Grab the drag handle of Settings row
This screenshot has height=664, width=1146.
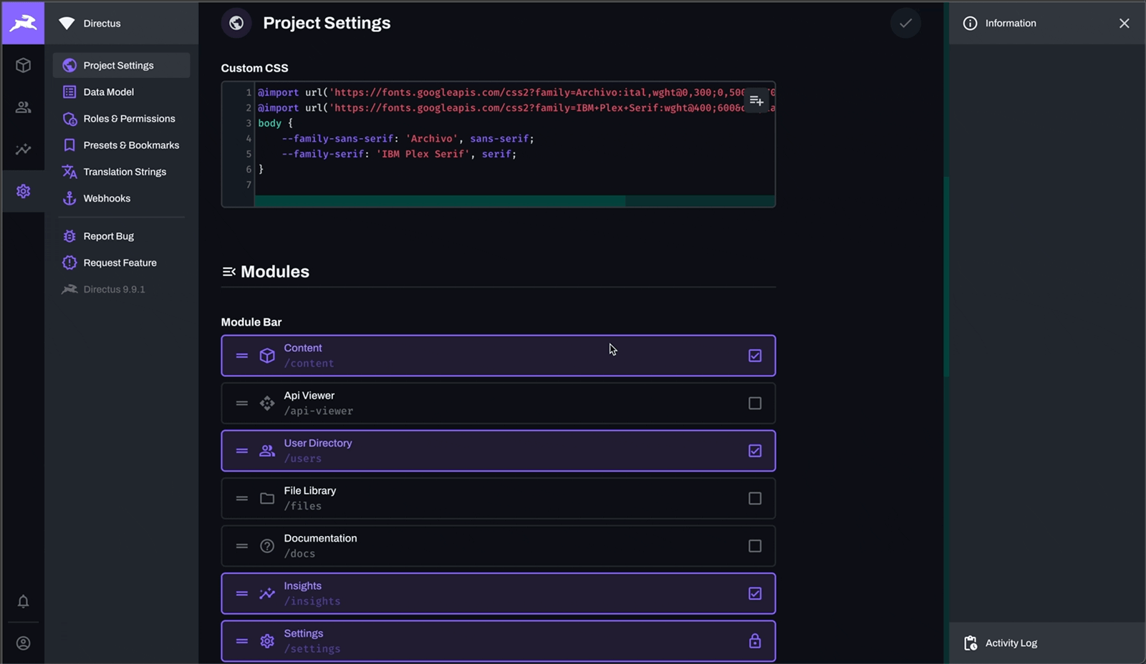(242, 641)
